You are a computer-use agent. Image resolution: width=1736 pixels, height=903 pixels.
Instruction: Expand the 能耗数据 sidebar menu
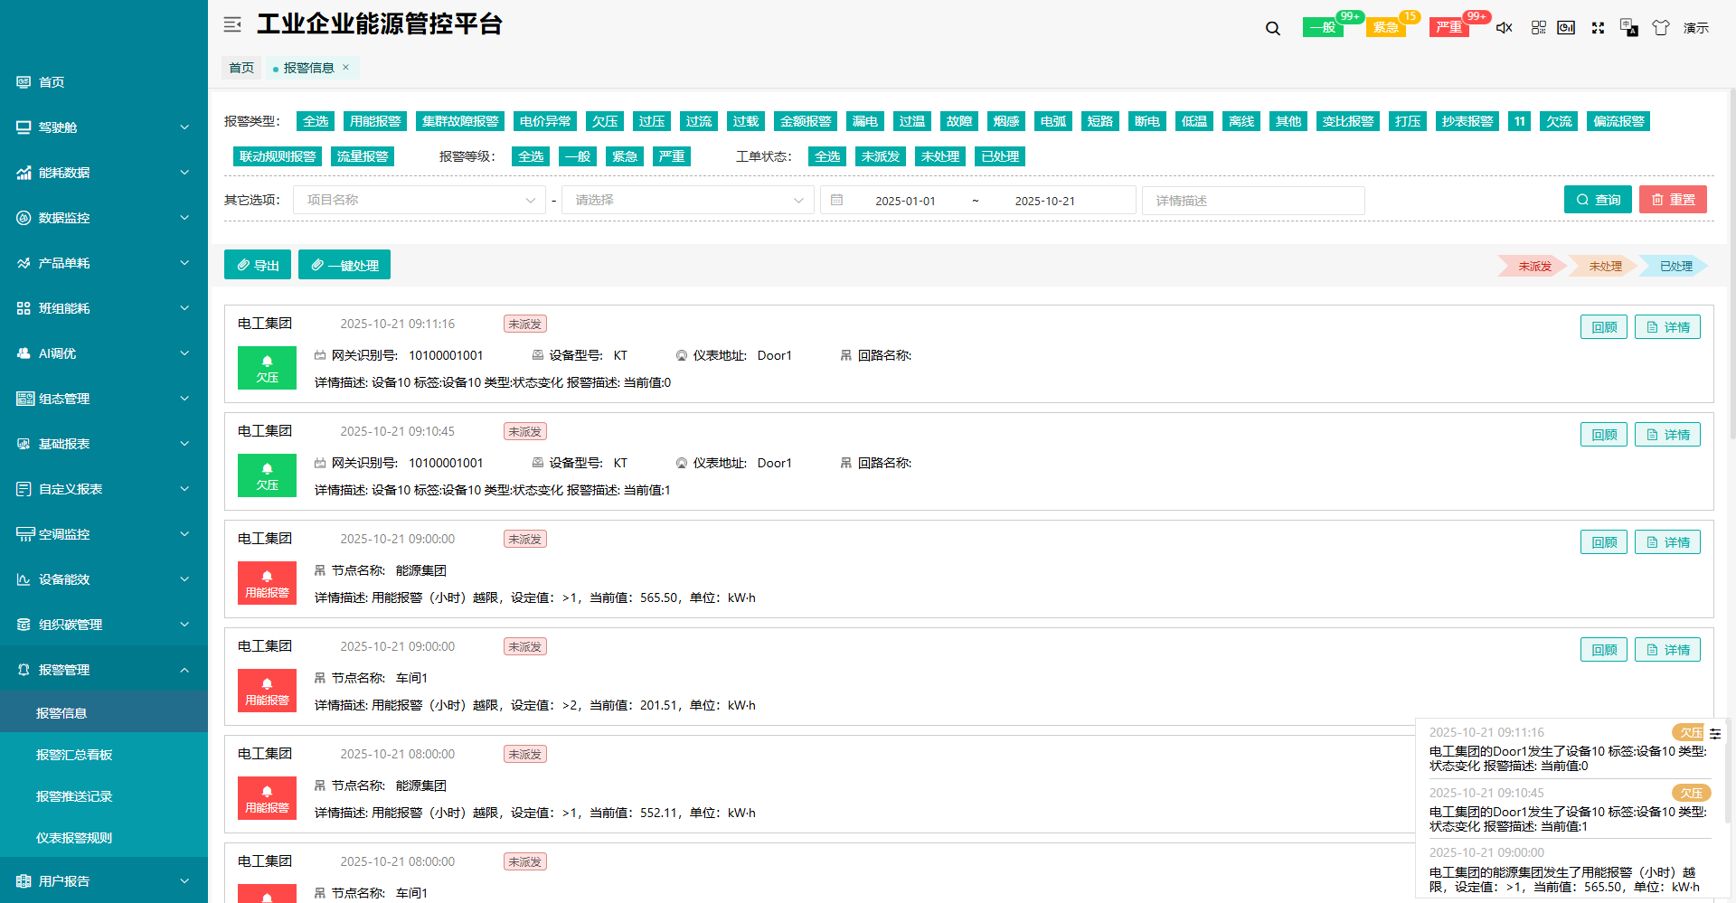104,173
